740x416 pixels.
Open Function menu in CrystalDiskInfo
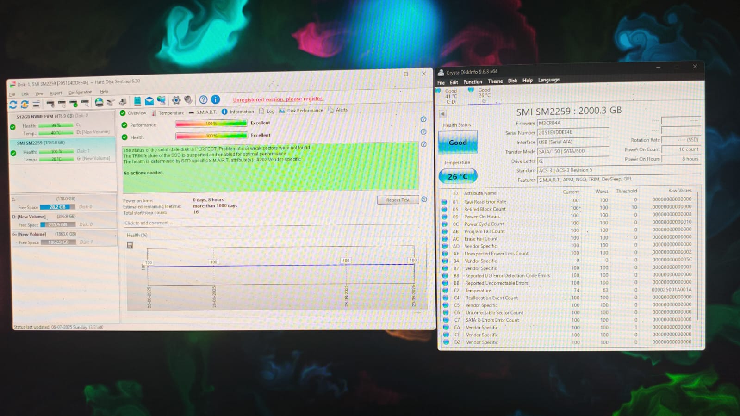(473, 82)
